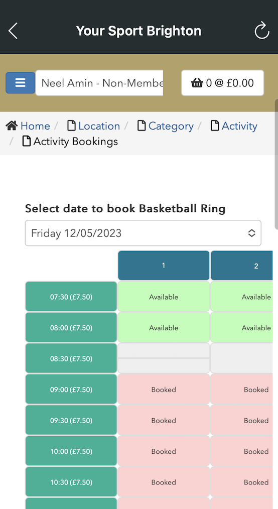The width and height of the screenshot is (278, 509).
Task: Open the hamburger menu button
Action: coord(21,83)
